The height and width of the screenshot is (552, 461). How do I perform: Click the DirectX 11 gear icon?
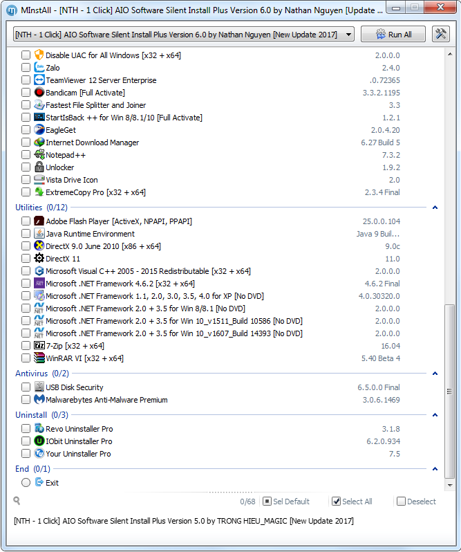point(39,259)
